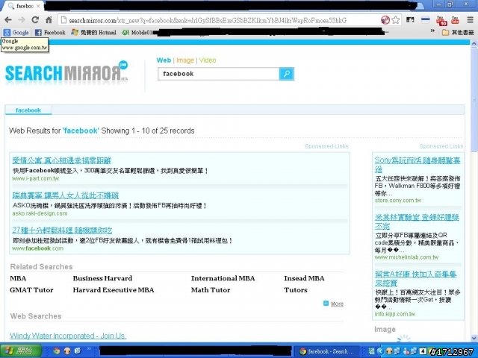
Task: Open the browser home page
Action: 49,20
